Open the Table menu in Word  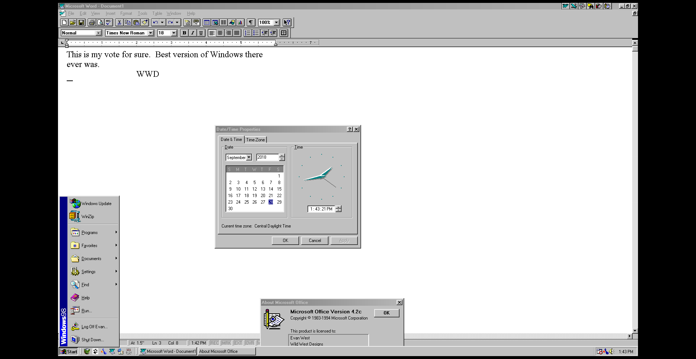[x=157, y=13]
